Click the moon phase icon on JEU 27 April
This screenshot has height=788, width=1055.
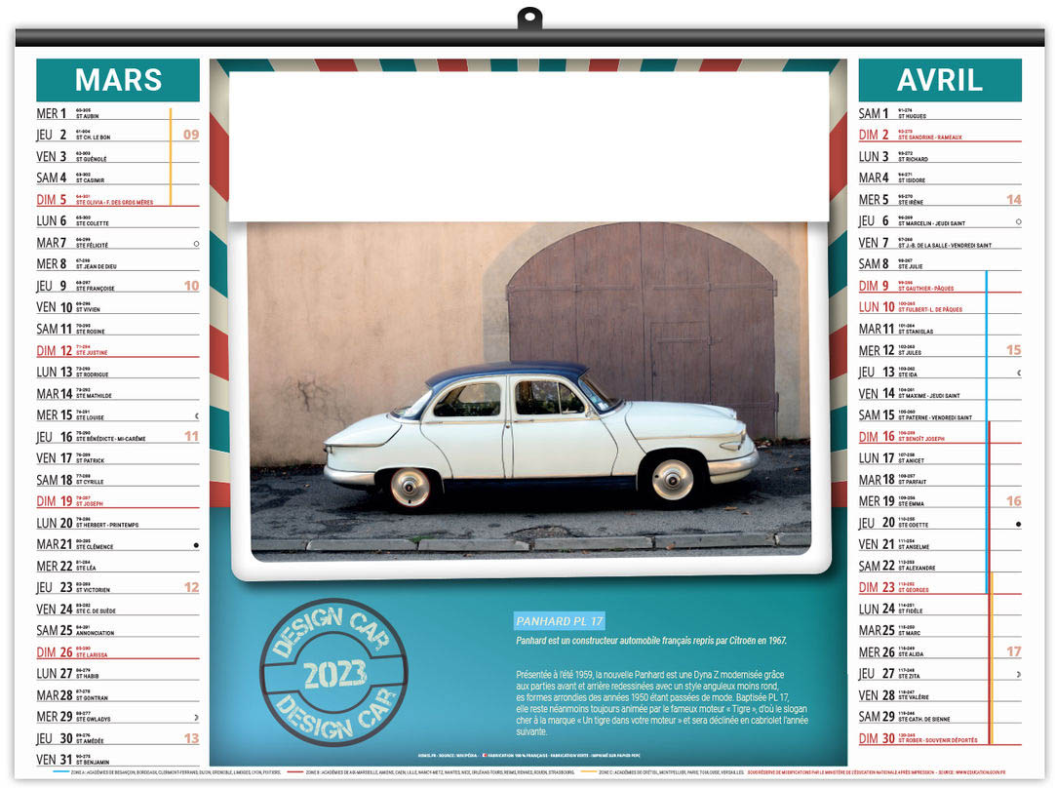pos(1018,674)
